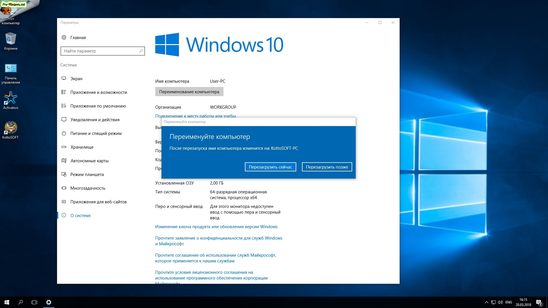Click Перезагрузить сейчас button

point(270,167)
